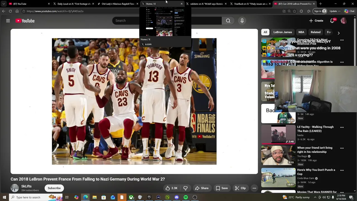Viewport: 357px width, 201px height.
Task: Open the Windows notification center
Action: [351, 197]
